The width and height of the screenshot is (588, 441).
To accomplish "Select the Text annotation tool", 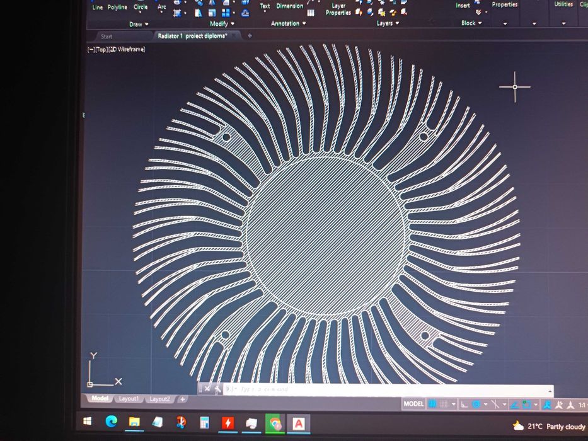I will (x=265, y=6).
